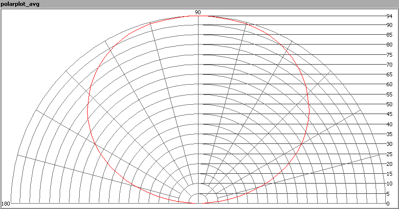Click the 75 radial scale label

coord(389,55)
